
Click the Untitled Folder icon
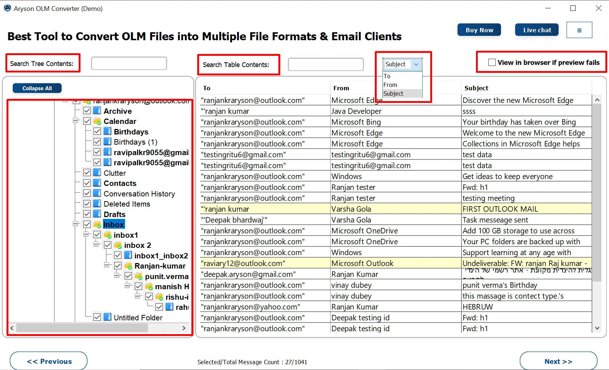click(107, 317)
